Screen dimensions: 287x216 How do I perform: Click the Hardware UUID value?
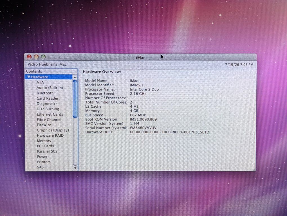[x=171, y=132]
